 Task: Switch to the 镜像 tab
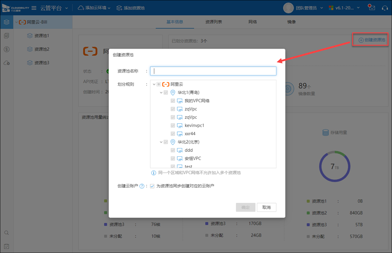(292, 22)
